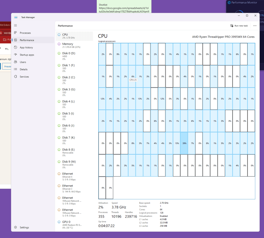Open the Services page
264x238 pixels.
(x=33, y=76)
